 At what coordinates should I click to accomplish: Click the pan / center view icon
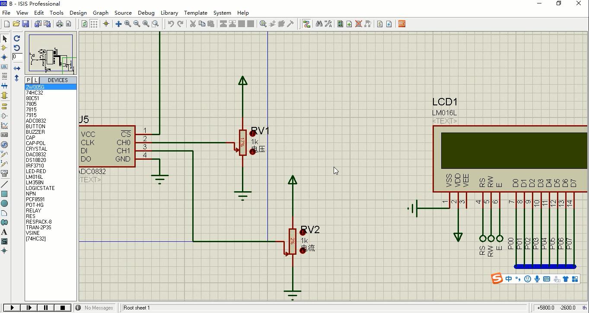coord(118,24)
